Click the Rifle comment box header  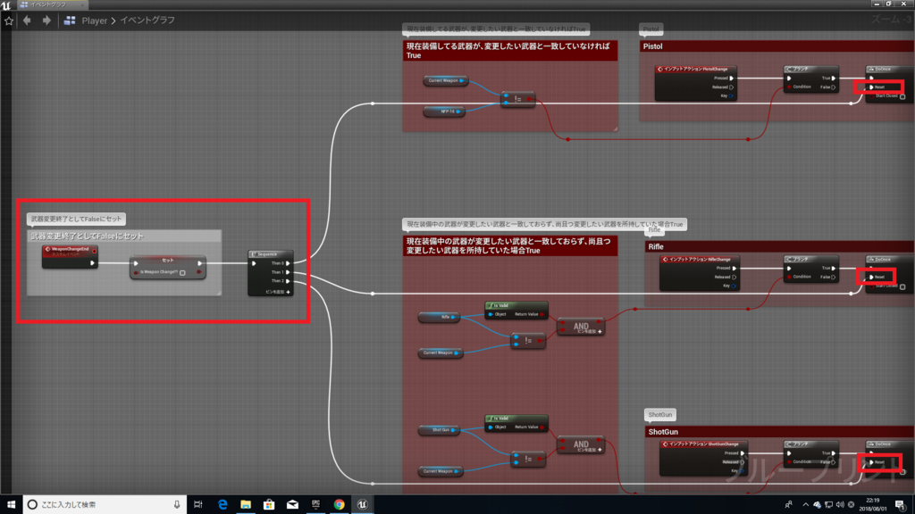pyautogui.click(x=779, y=246)
